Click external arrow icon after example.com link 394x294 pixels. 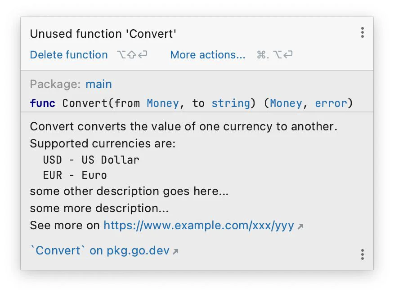300,227
